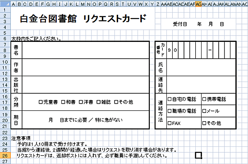
Task: Select row 5 header
Action: click(5, 33)
